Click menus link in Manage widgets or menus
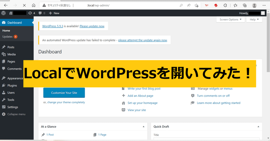 pyautogui.click(x=228, y=89)
